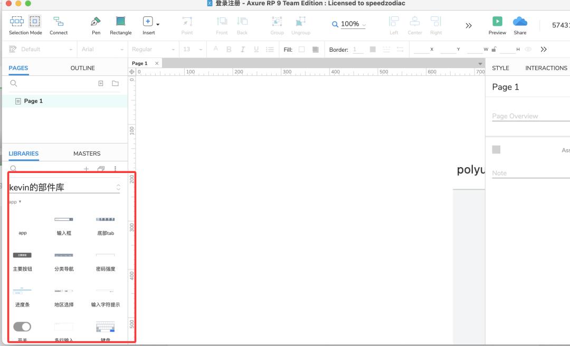Image resolution: width=570 pixels, height=346 pixels.
Task: Toggle the 开关 switch widget
Action: point(22,327)
